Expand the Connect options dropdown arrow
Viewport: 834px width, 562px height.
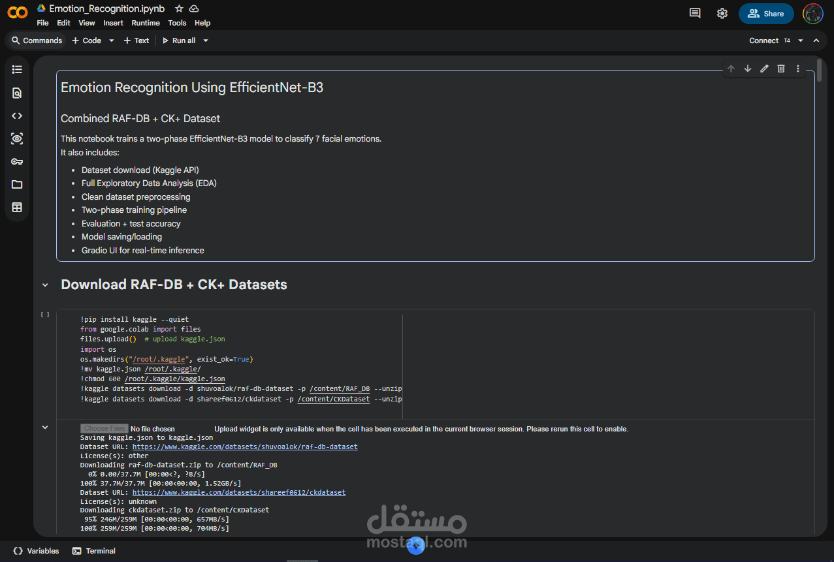coord(801,40)
